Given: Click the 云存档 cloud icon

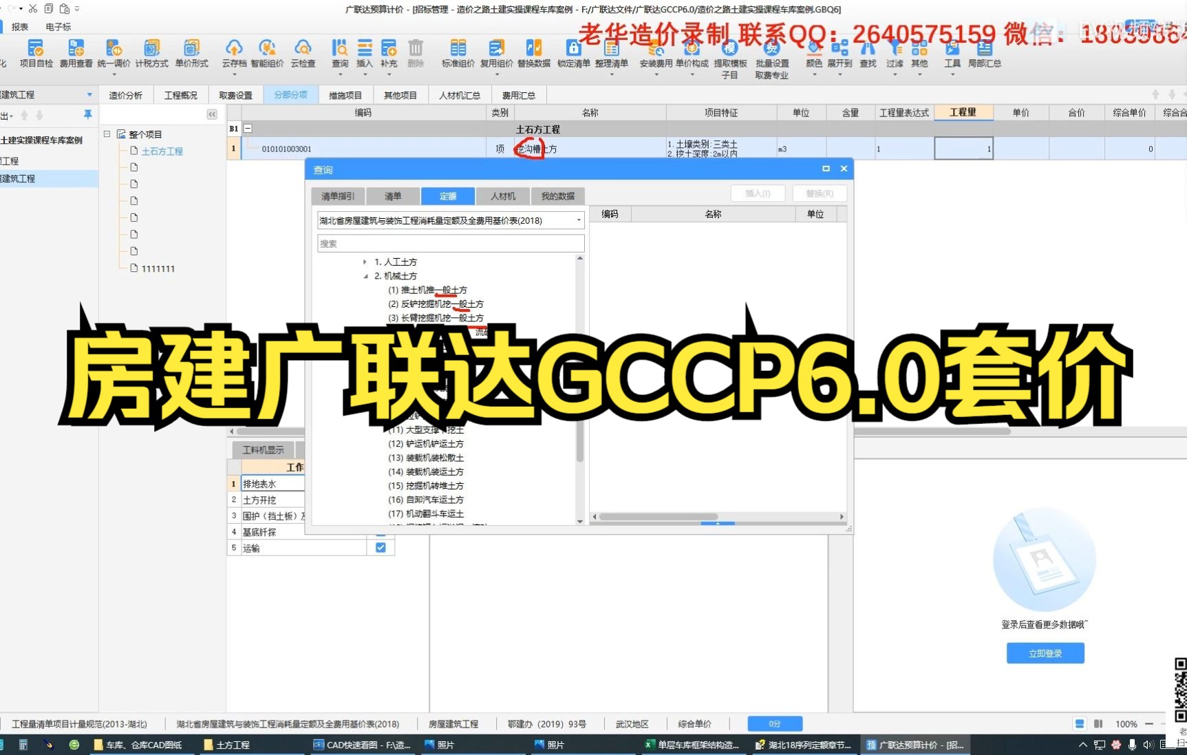Looking at the screenshot, I should pyautogui.click(x=234, y=54).
